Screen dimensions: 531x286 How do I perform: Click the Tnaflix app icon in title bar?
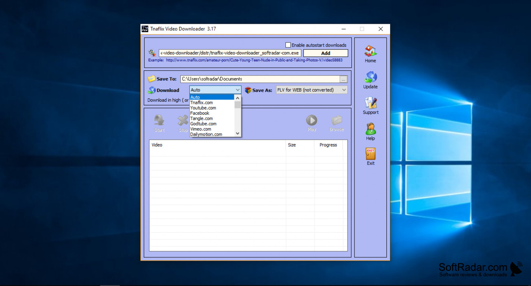[145, 29]
